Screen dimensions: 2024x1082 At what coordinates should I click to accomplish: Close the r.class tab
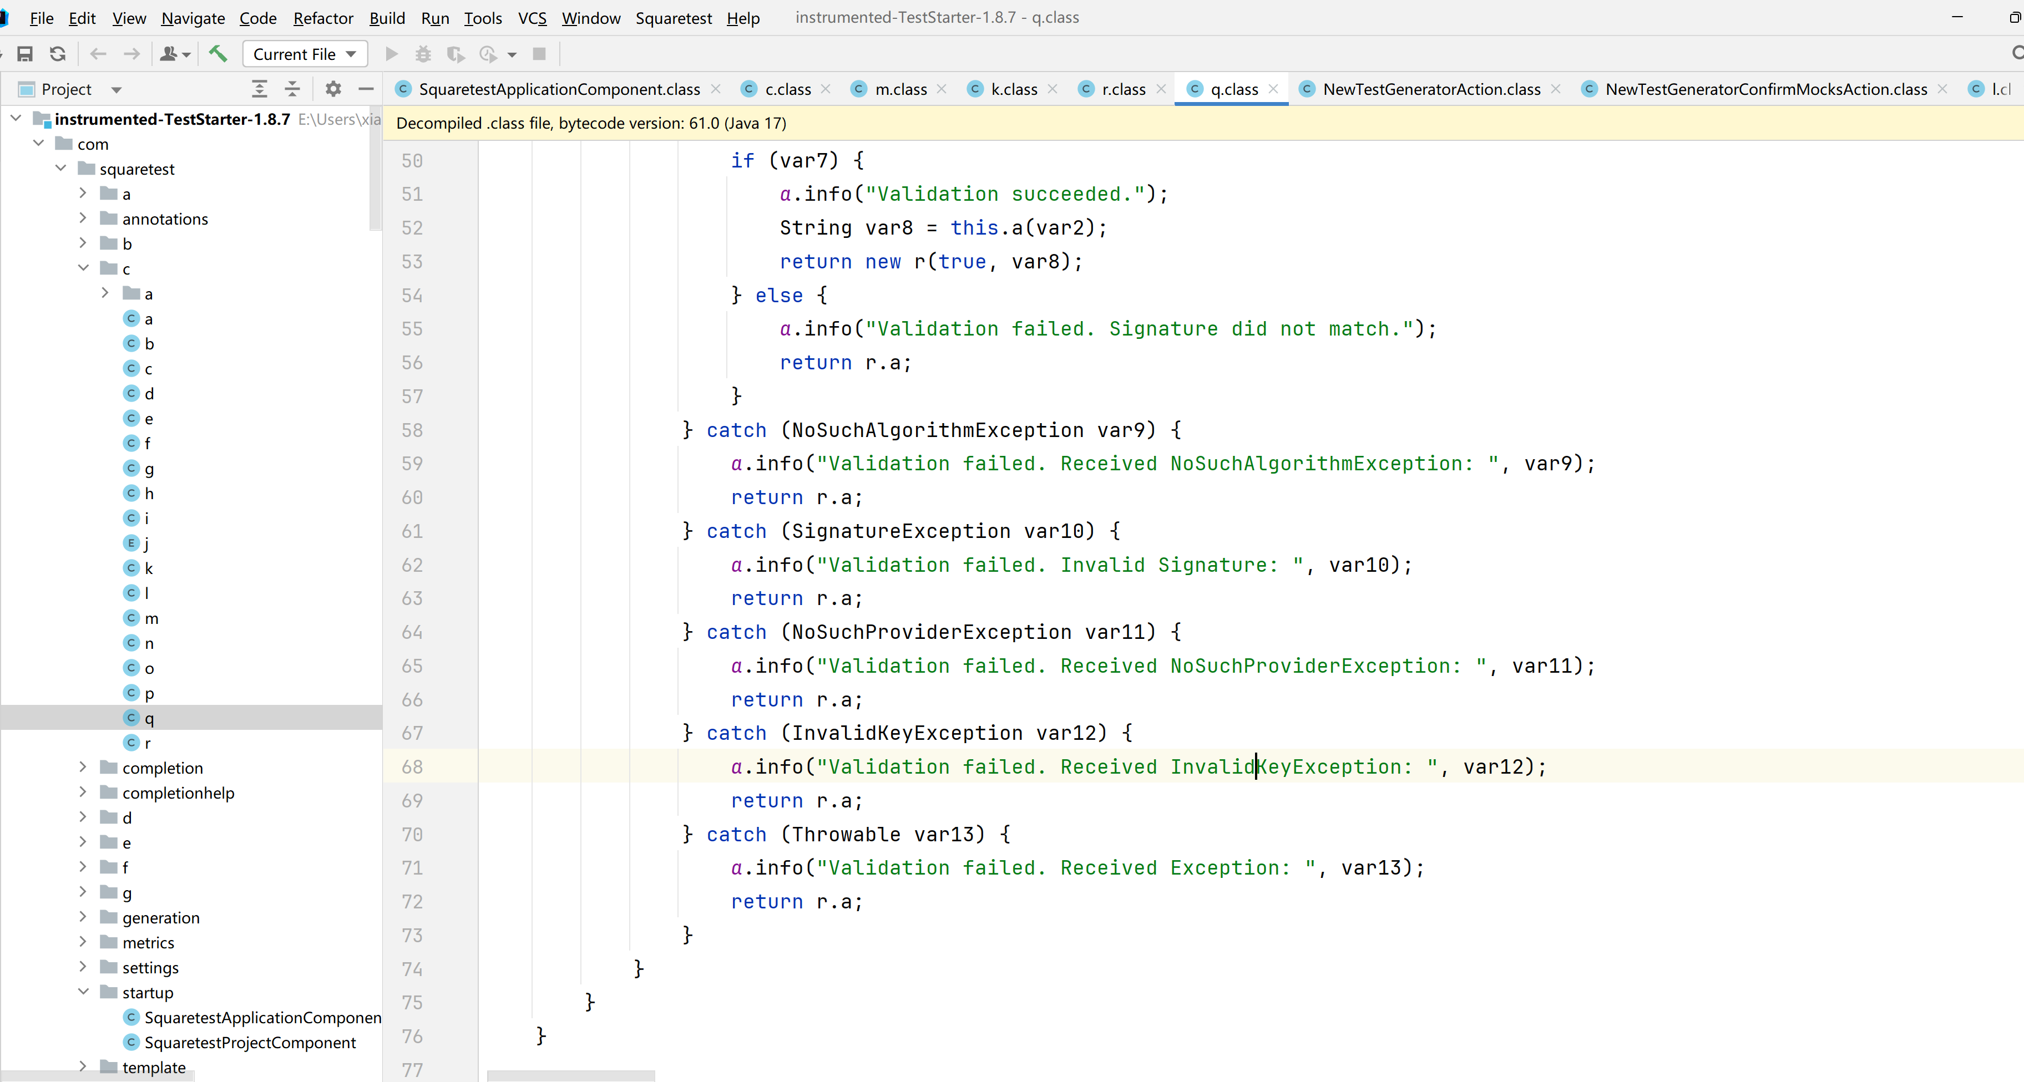[1161, 89]
